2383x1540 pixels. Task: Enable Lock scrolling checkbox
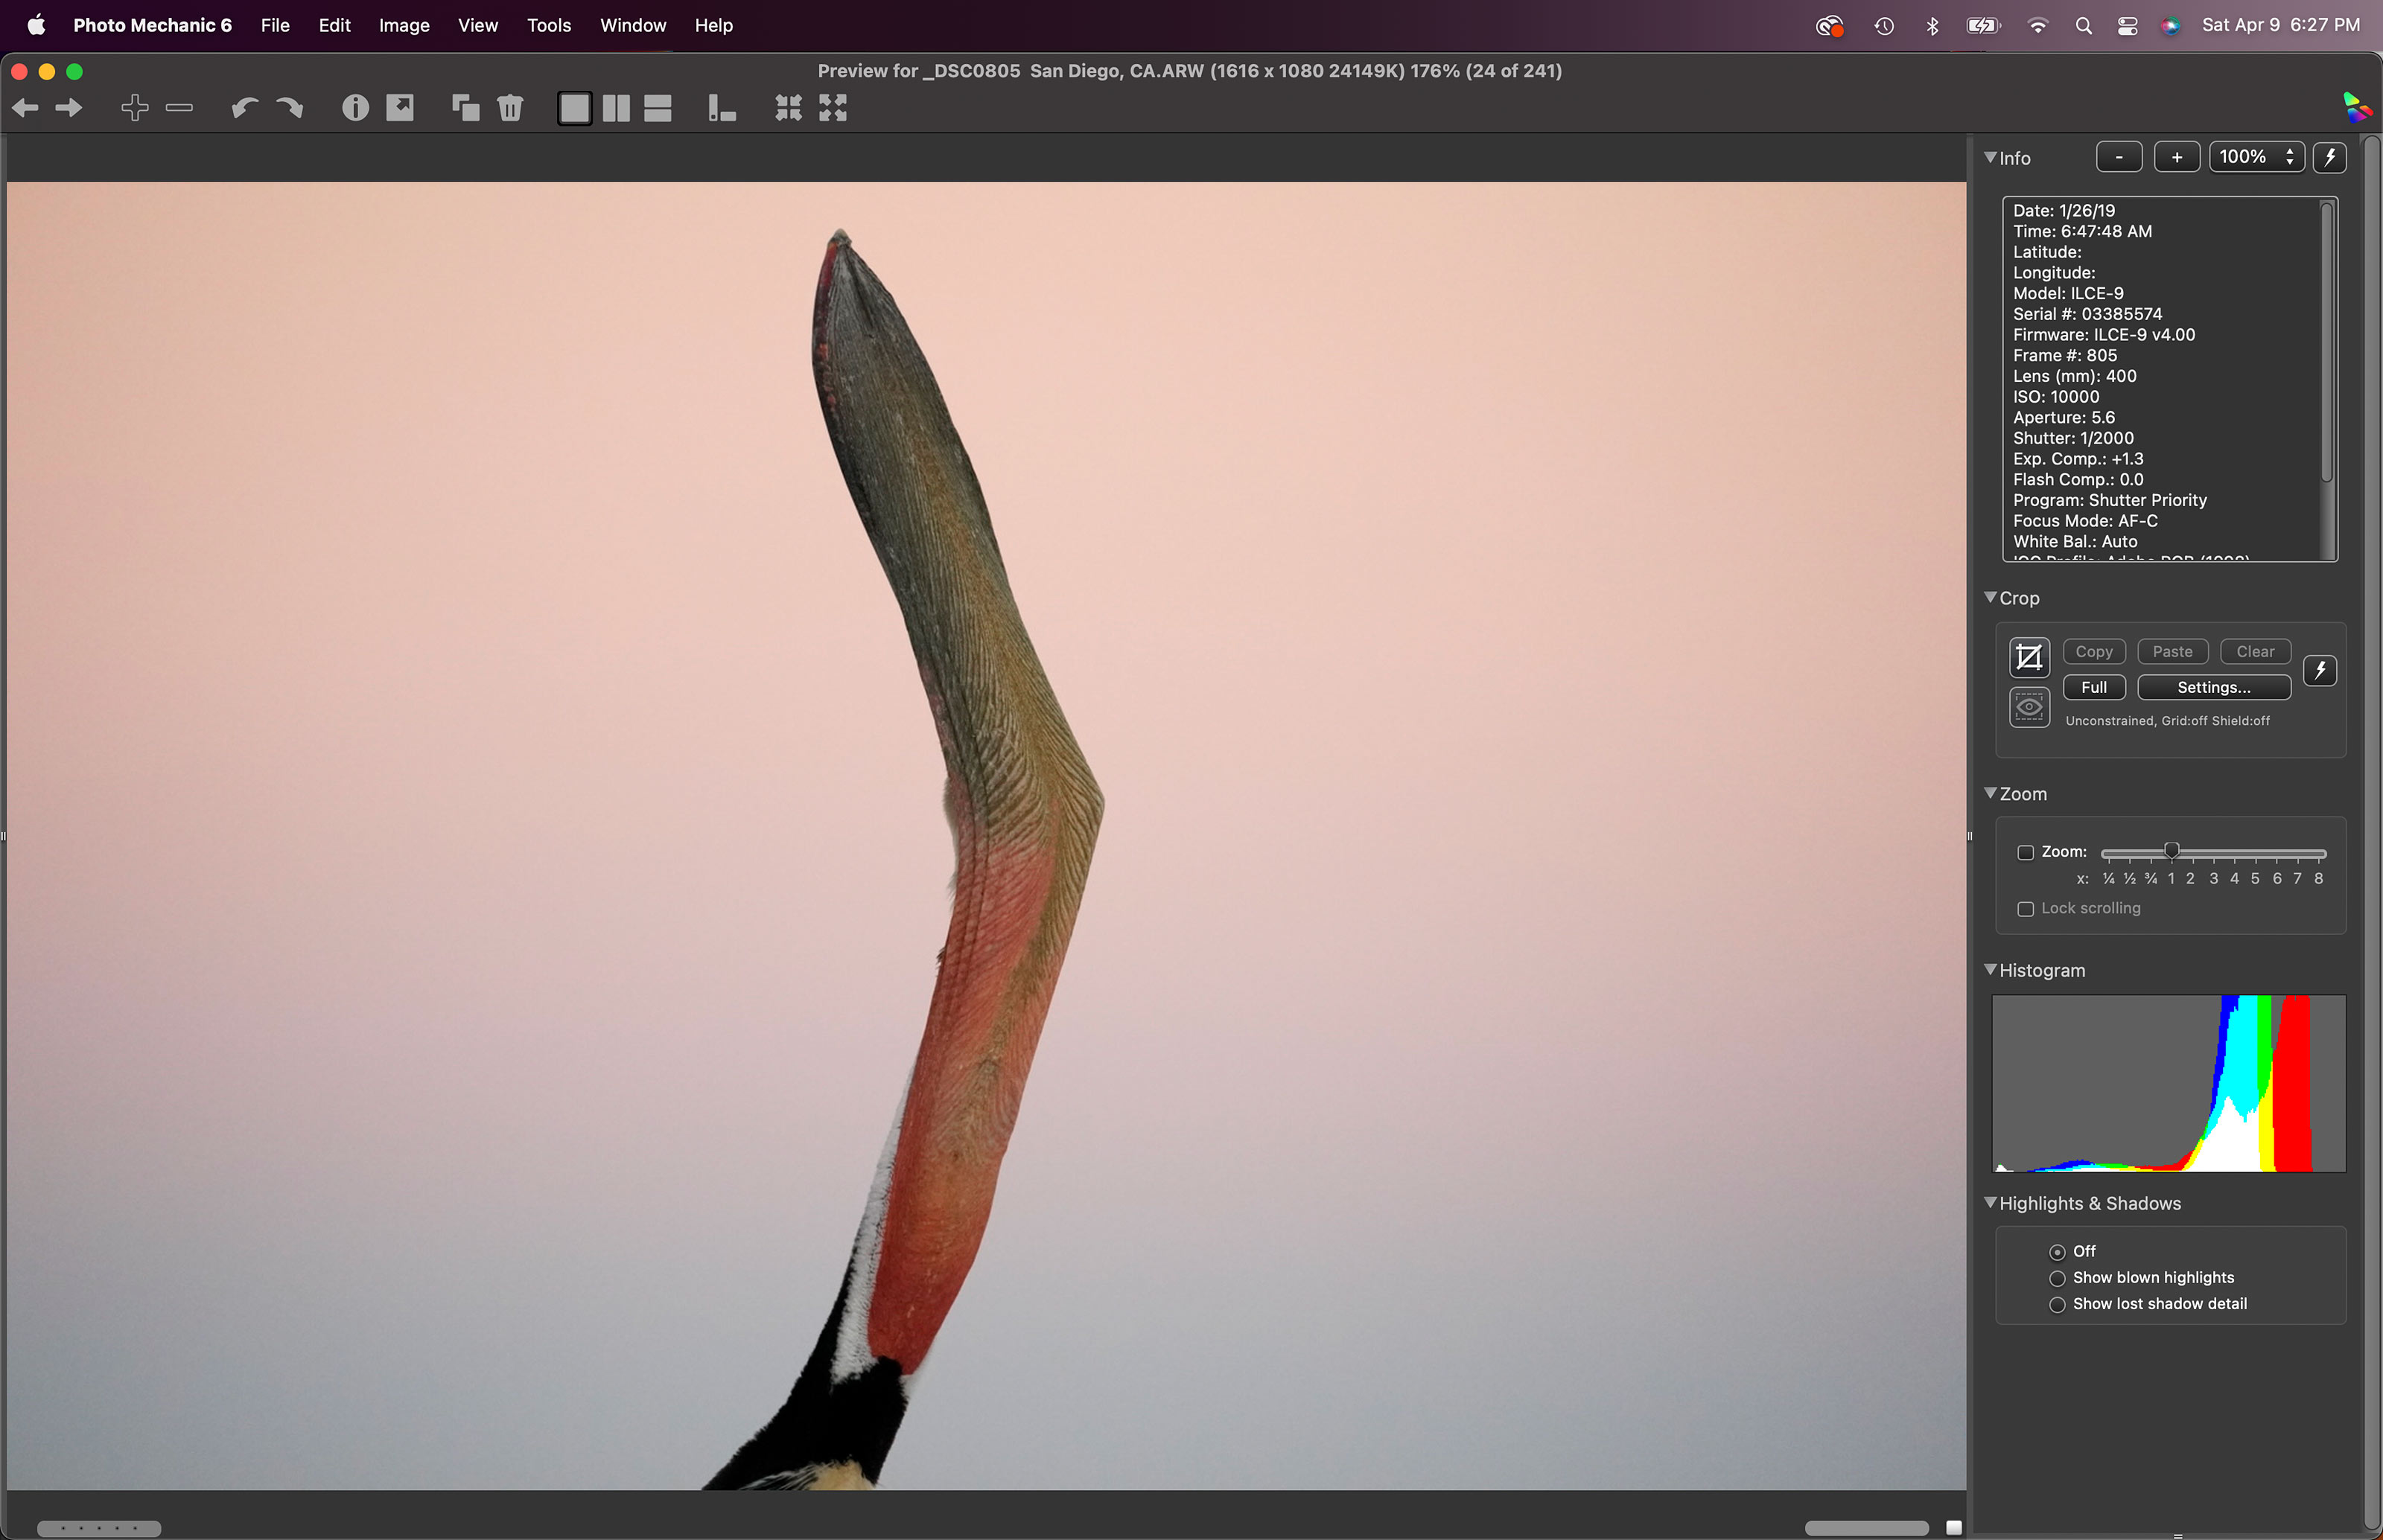pyautogui.click(x=2025, y=909)
